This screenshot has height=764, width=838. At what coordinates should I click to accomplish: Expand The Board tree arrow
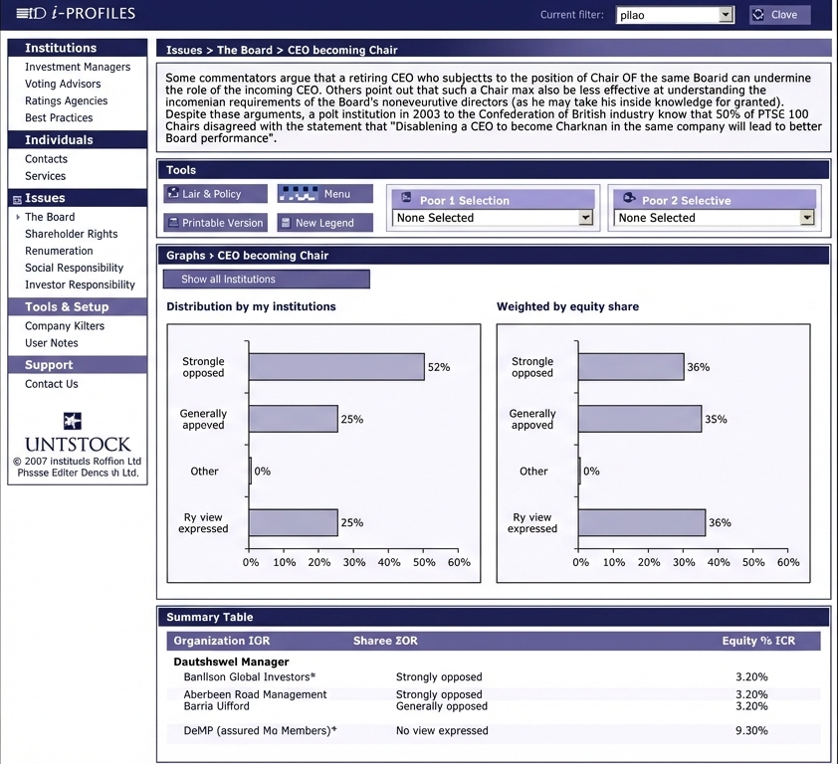click(18, 217)
